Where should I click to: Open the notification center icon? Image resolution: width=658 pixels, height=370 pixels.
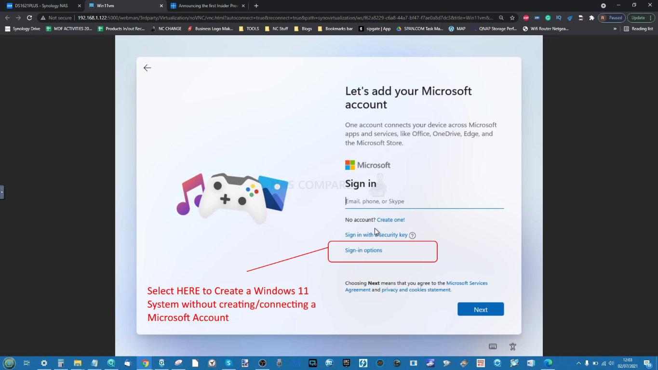pos(647,363)
